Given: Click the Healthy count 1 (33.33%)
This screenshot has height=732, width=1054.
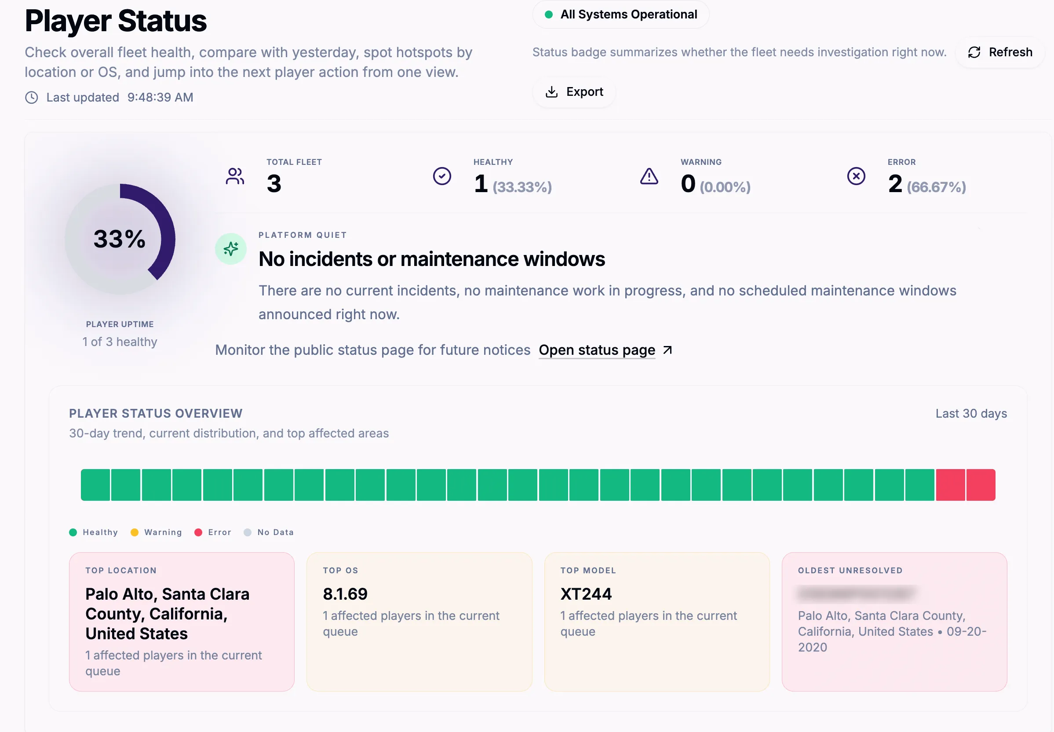Looking at the screenshot, I should 513,184.
